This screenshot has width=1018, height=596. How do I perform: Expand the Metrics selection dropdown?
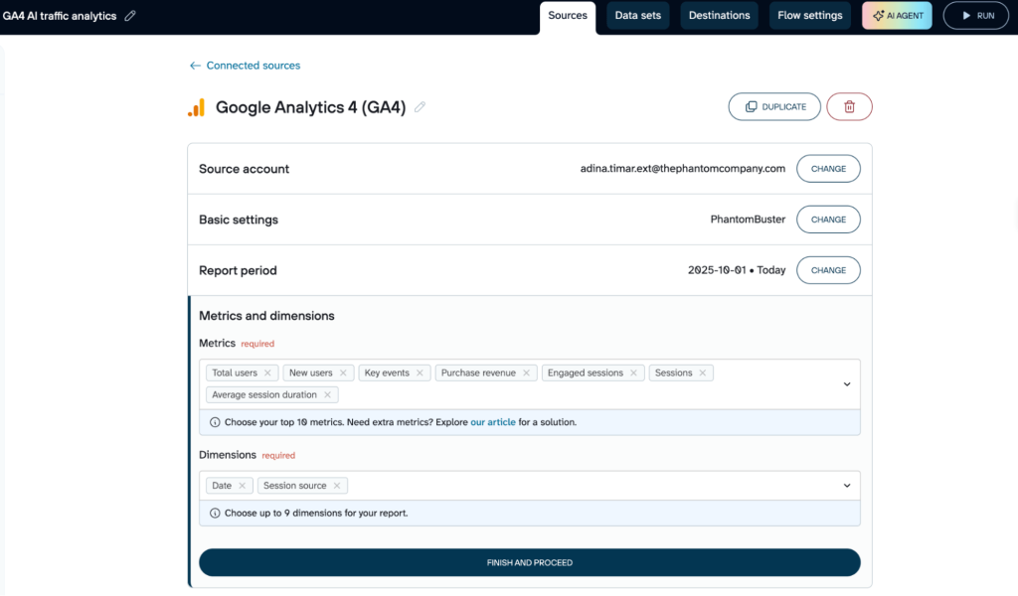847,383
